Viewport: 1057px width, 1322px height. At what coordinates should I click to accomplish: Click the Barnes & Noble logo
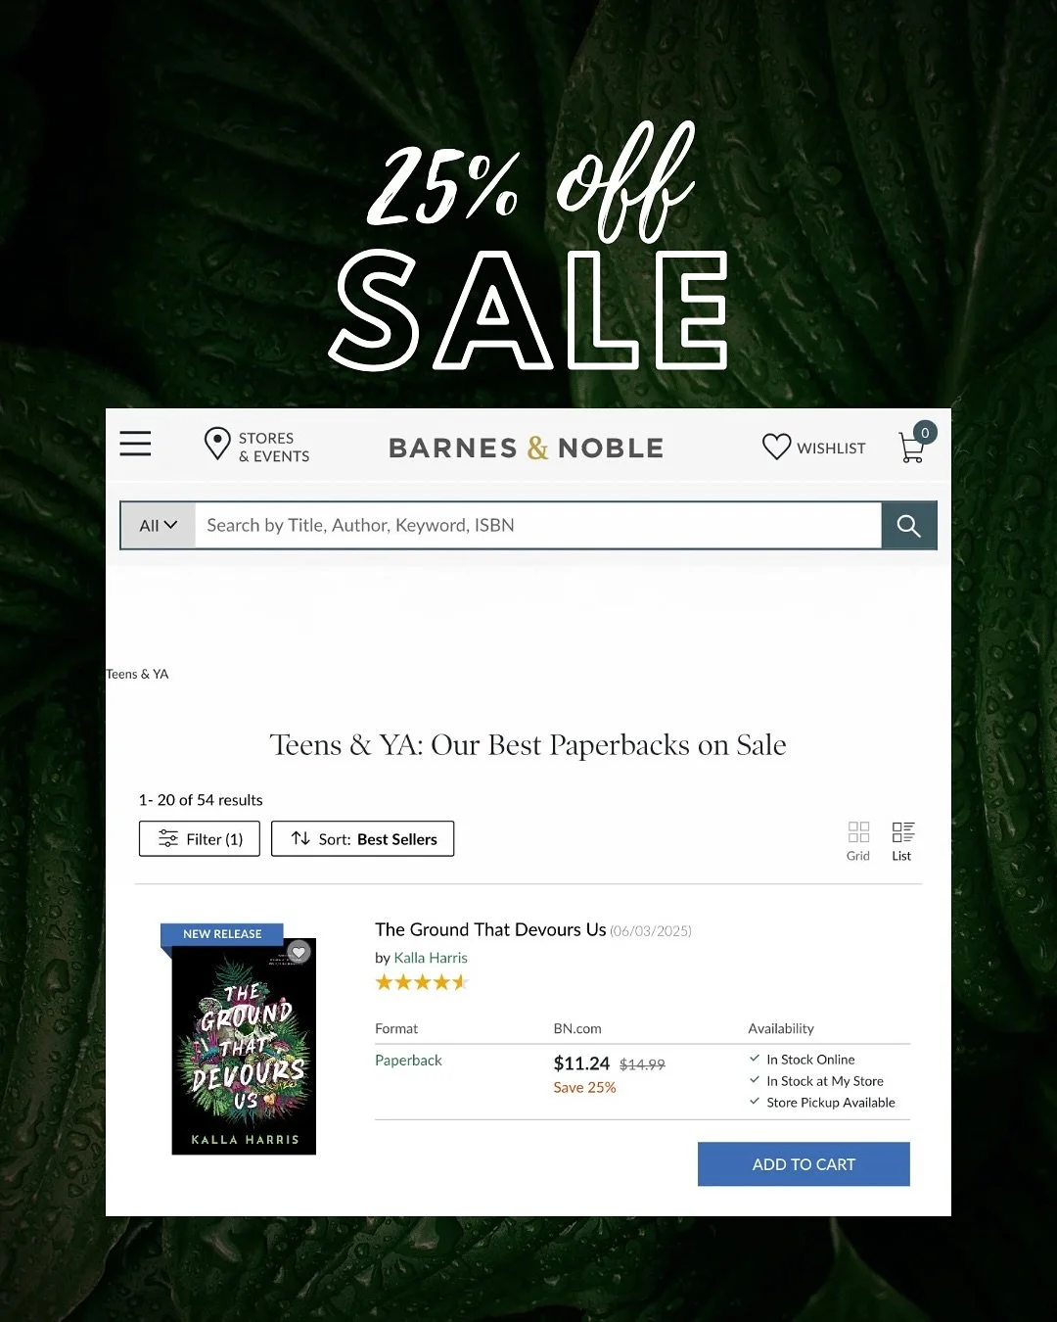[527, 448]
